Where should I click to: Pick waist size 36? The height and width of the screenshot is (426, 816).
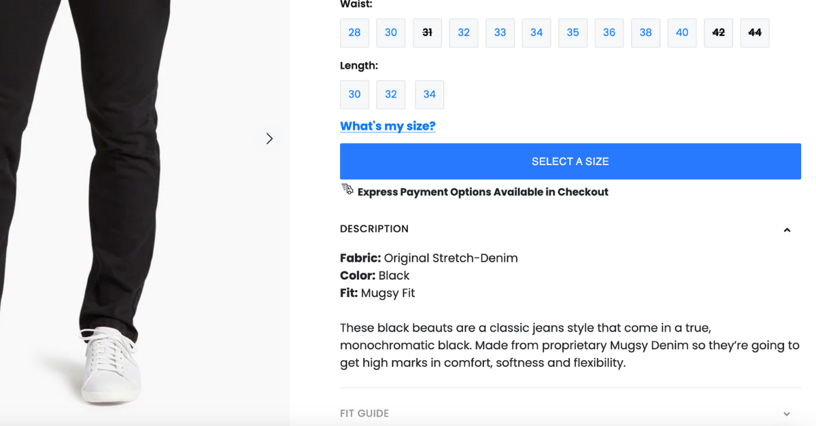[x=609, y=32]
